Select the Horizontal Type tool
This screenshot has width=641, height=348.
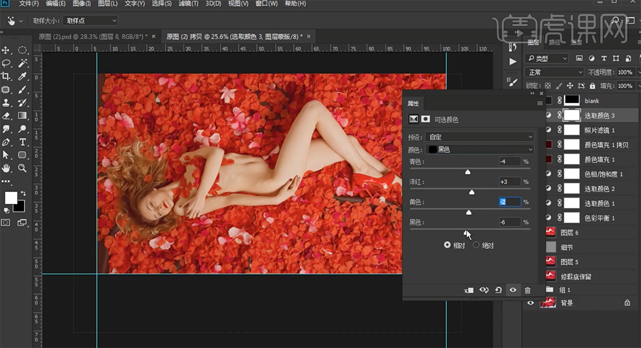[23, 142]
